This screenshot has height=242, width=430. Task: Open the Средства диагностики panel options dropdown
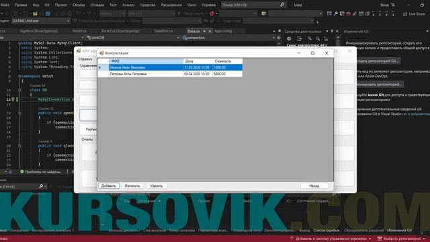coord(327,32)
